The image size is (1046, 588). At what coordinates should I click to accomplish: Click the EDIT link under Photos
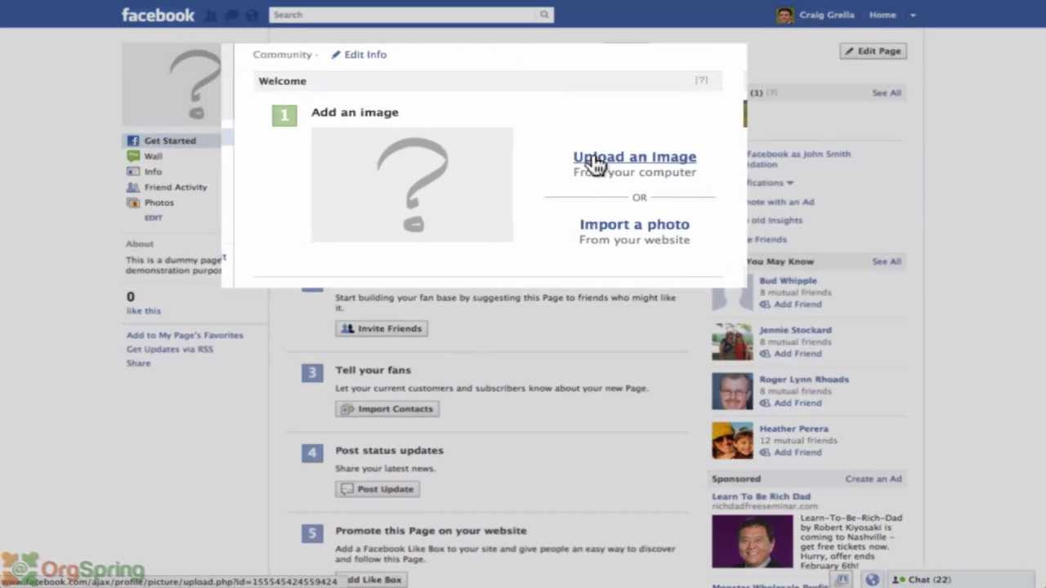[x=154, y=218]
